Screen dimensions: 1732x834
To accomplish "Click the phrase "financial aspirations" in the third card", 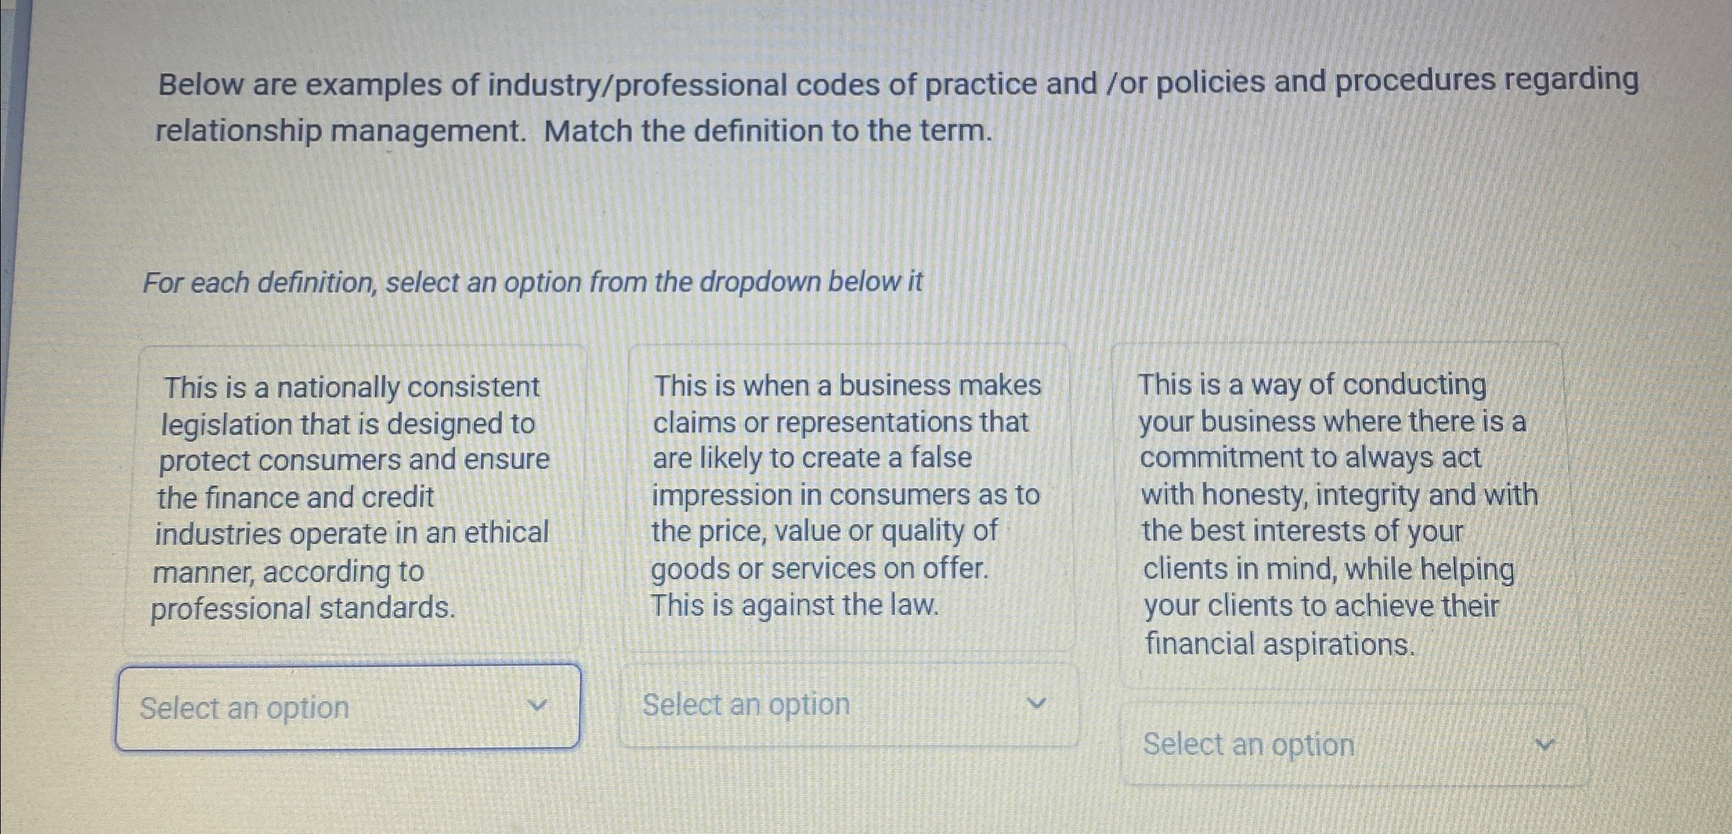I will (1279, 643).
